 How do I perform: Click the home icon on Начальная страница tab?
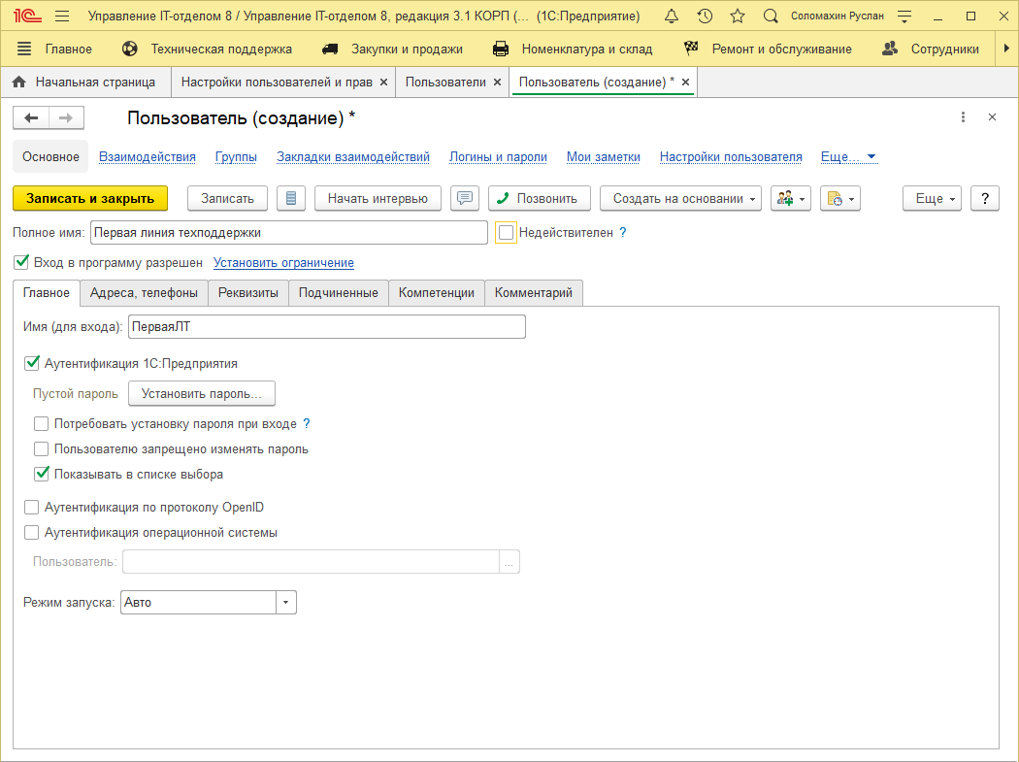pos(18,83)
